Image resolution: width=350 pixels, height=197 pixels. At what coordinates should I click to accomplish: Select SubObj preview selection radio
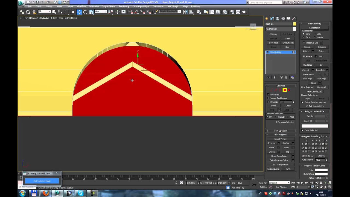click(x=276, y=117)
